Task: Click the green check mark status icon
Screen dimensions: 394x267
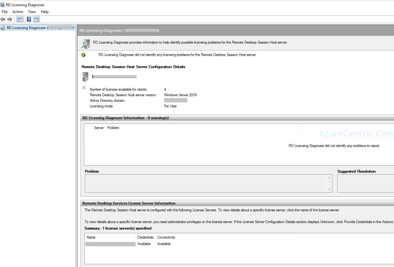Action: tap(83, 55)
